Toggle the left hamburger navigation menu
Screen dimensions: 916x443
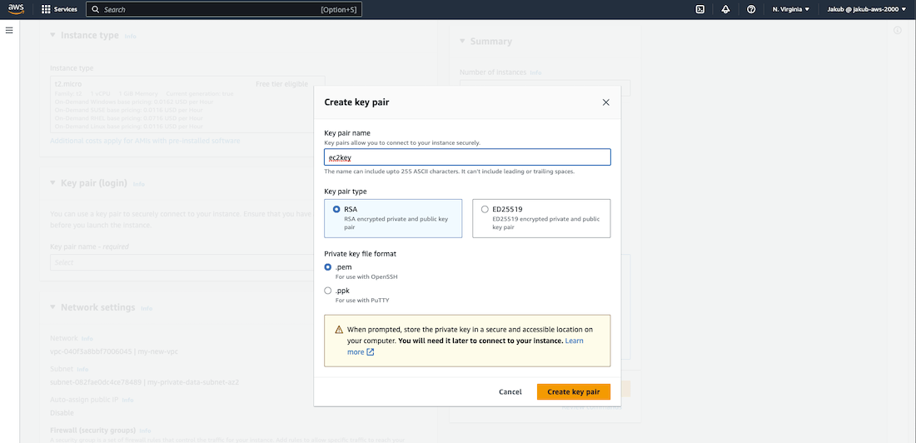pos(9,30)
